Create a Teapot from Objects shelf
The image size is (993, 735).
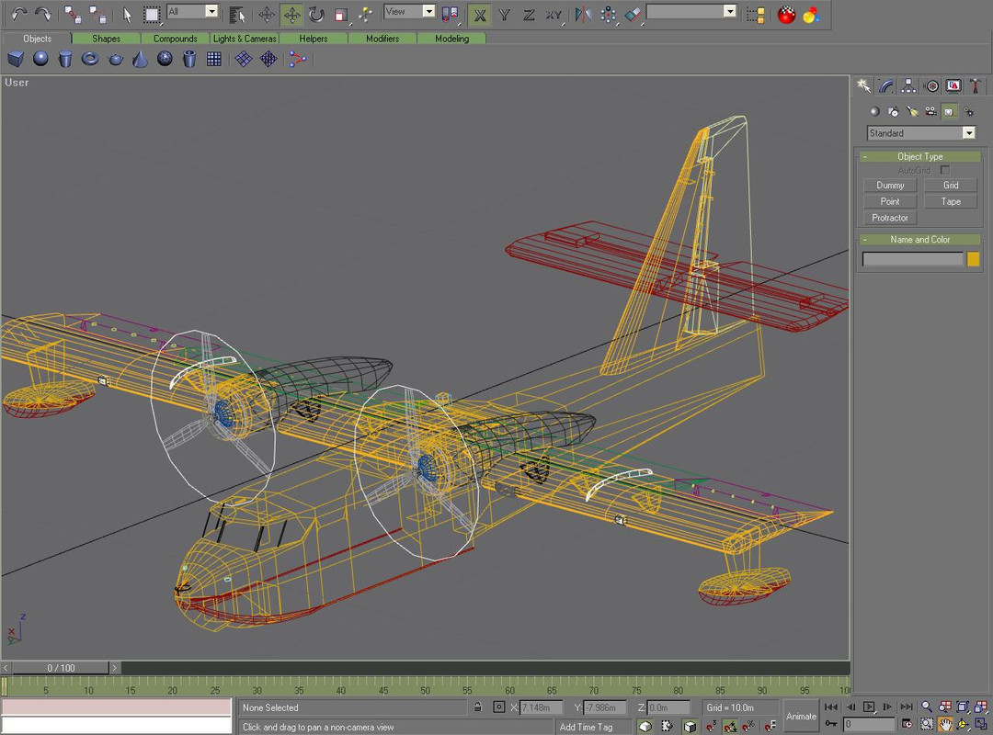point(115,59)
